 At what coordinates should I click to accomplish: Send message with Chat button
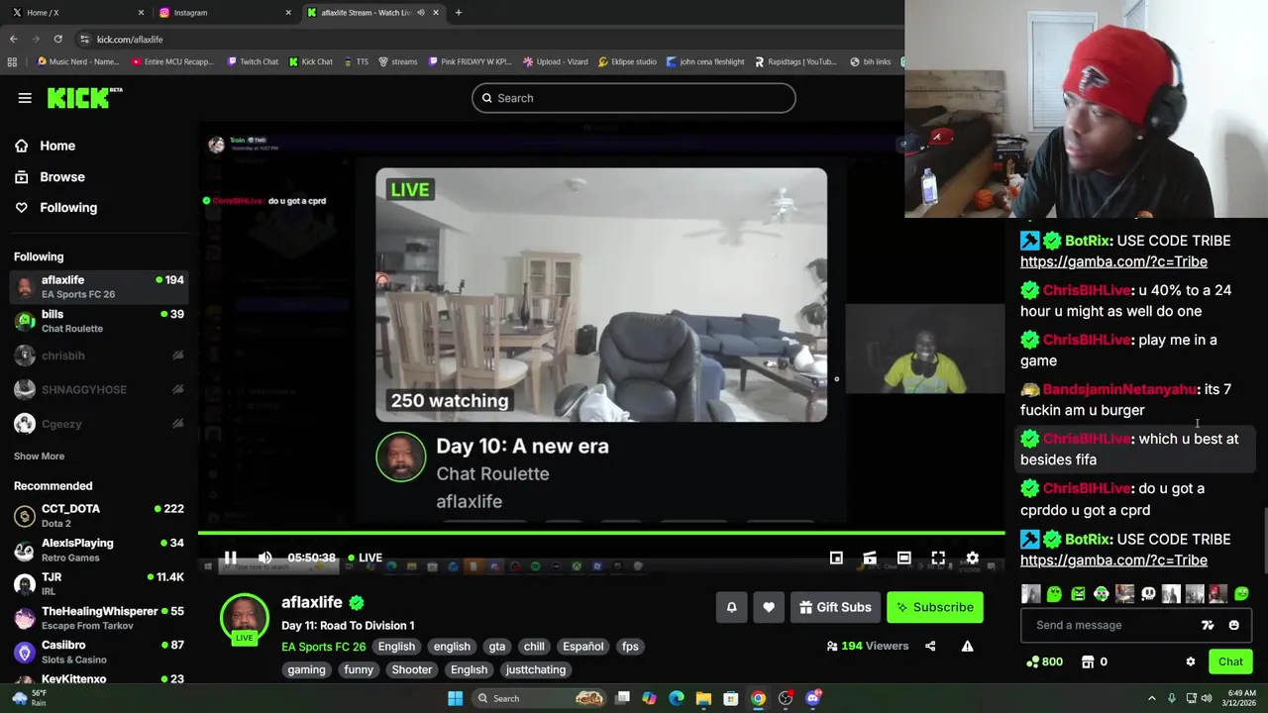[x=1230, y=662]
